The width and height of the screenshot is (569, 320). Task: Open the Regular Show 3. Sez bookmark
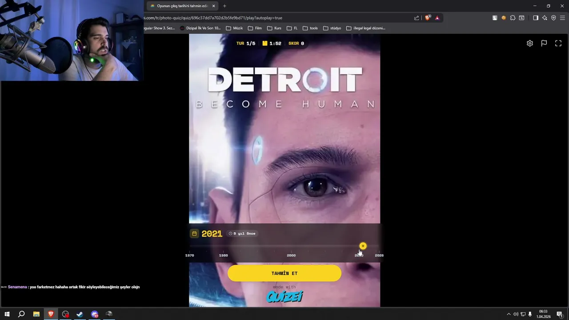click(160, 28)
